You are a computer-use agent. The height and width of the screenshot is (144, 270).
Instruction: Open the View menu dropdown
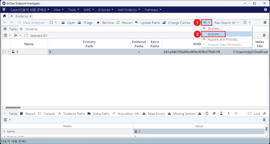(58, 10)
